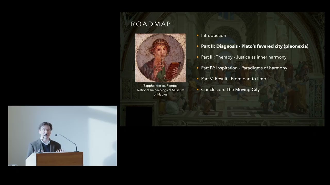Viewport: 330px width, 185px height.
Task: Click Part IV: Inspiration - Paradigms of harmony
Action: point(244,68)
